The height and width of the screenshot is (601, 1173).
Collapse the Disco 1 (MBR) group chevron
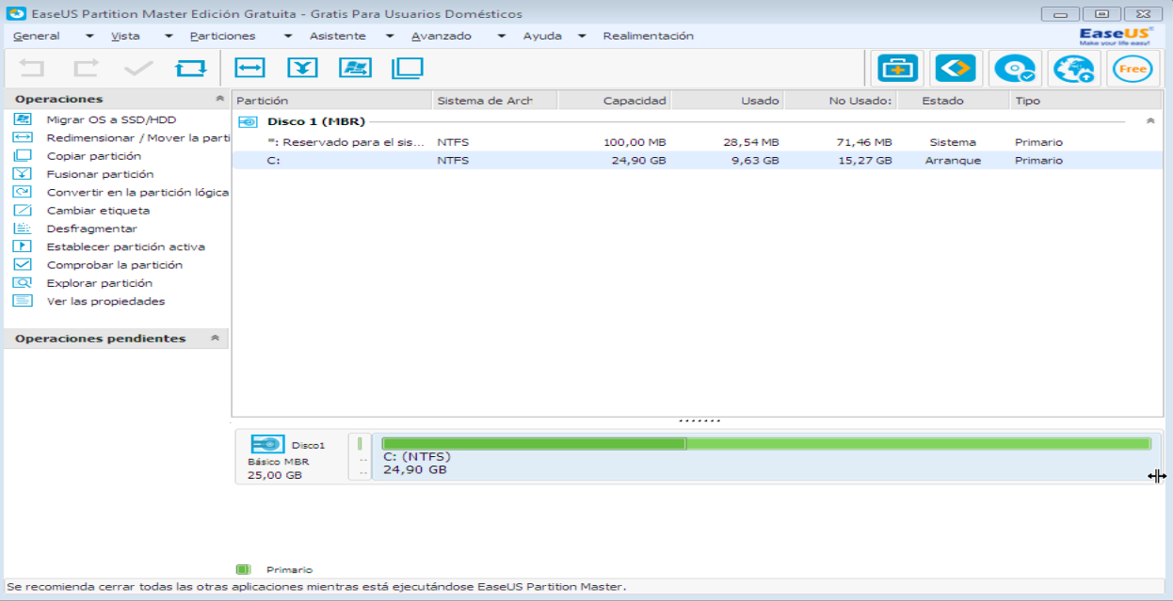click(x=1149, y=121)
